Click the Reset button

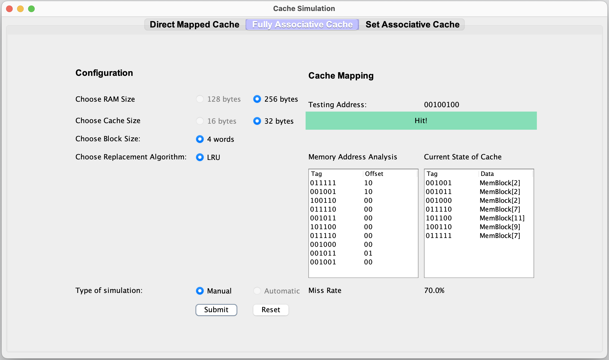pyautogui.click(x=271, y=310)
